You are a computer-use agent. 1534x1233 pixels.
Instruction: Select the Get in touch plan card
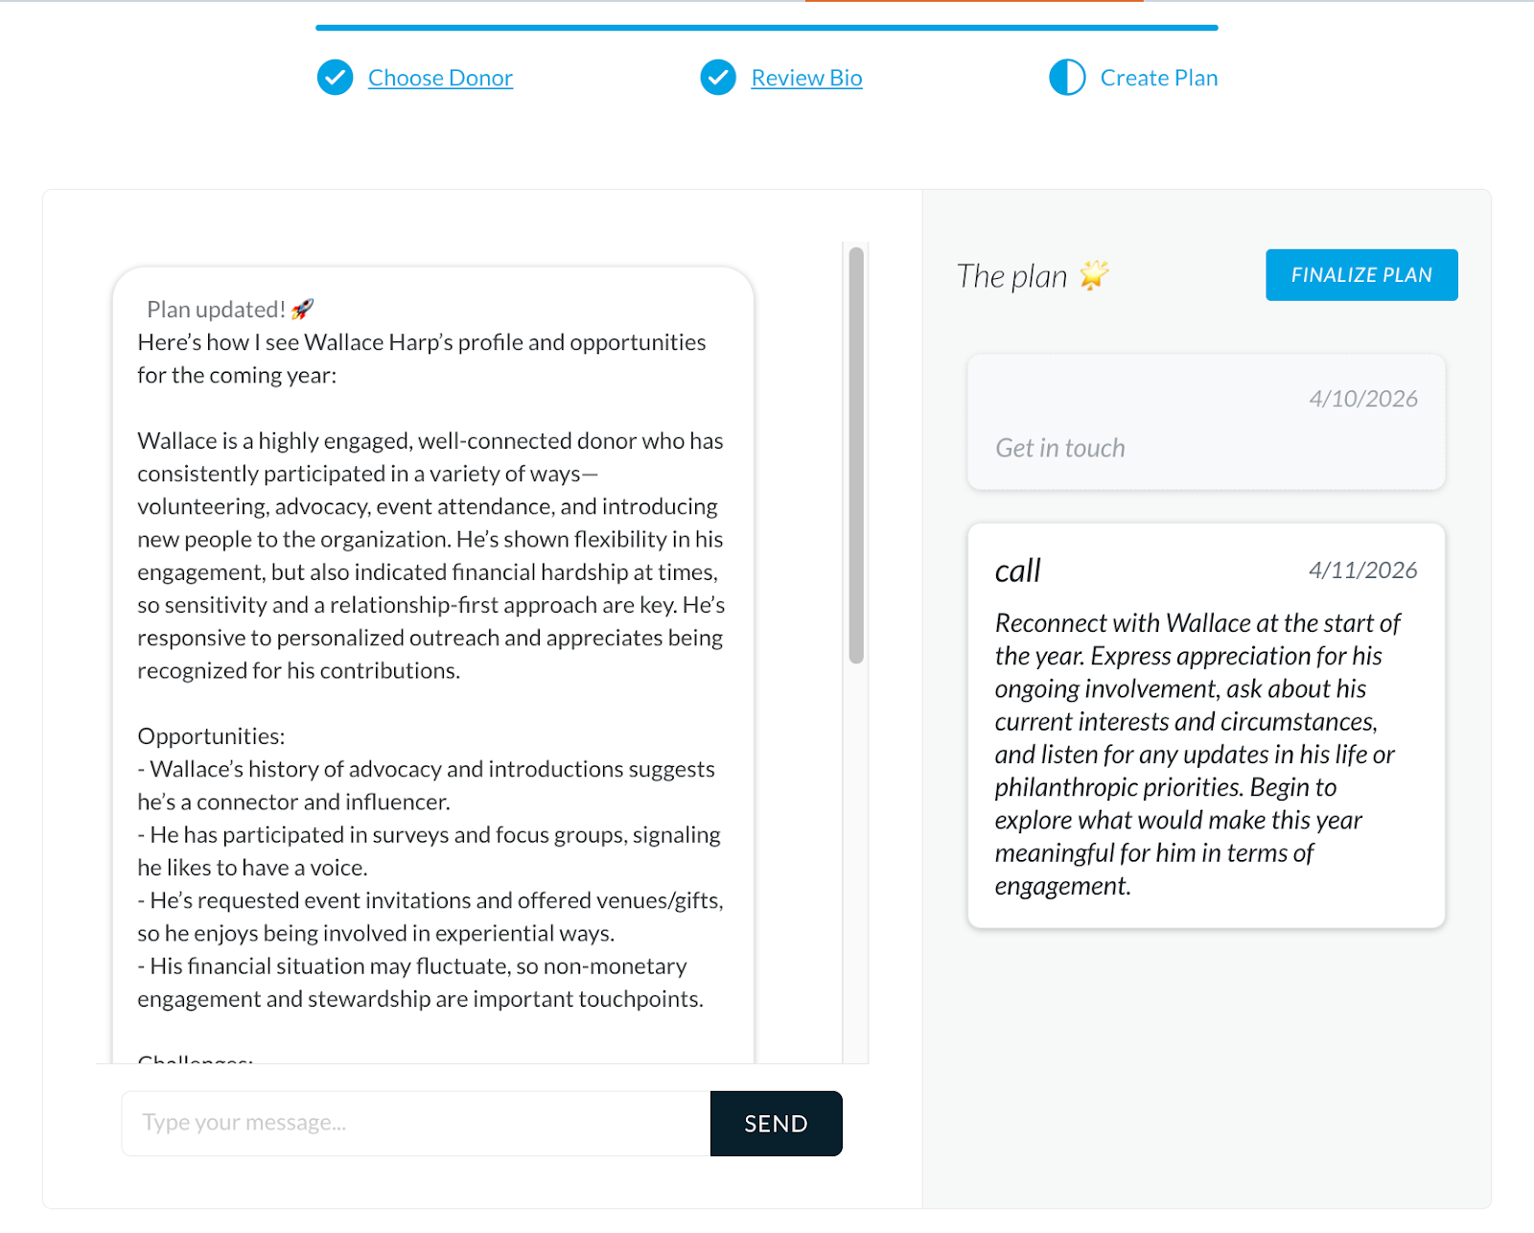tap(1206, 423)
